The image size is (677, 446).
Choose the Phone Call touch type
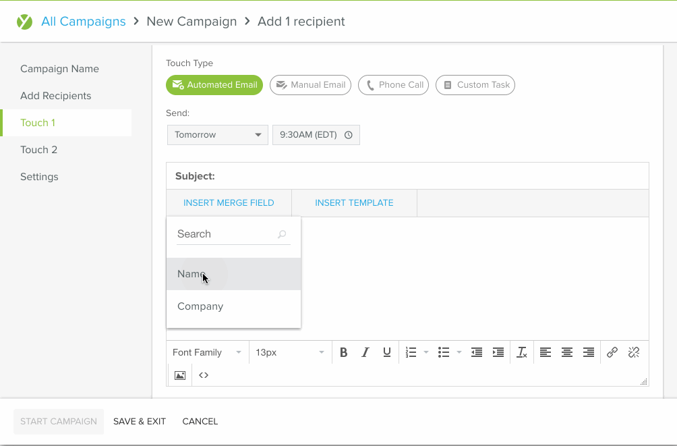(393, 85)
